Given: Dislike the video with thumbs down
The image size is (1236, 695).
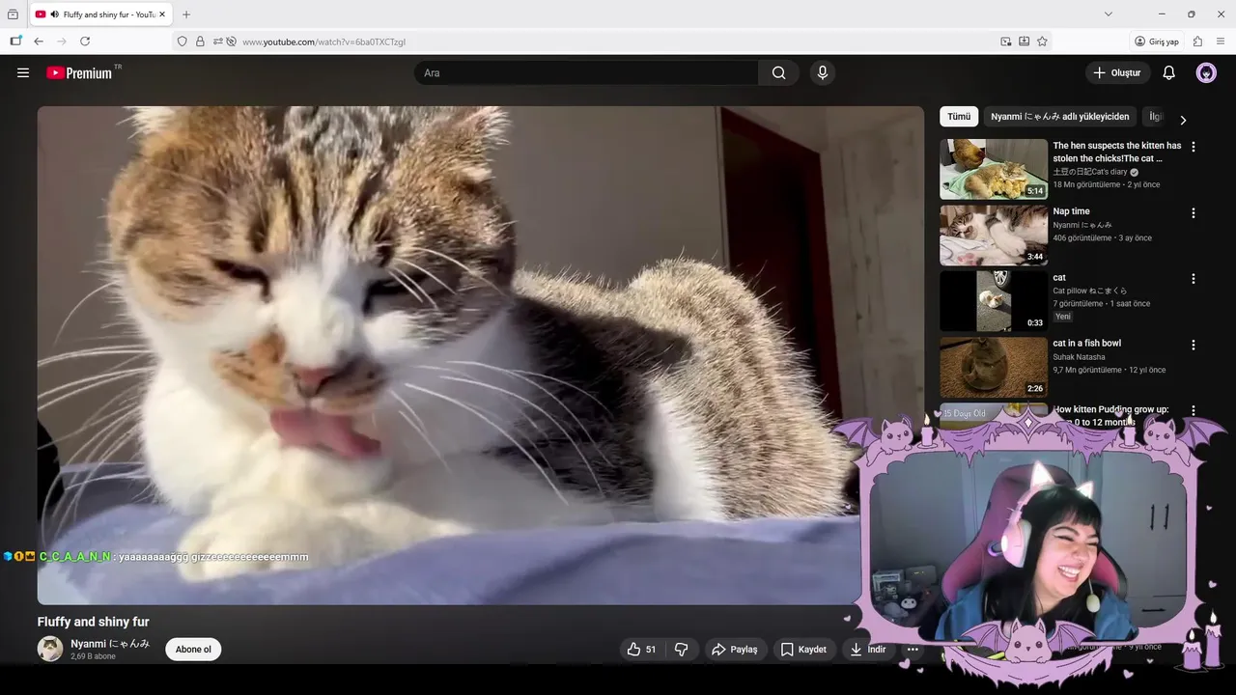Looking at the screenshot, I should pyautogui.click(x=682, y=650).
